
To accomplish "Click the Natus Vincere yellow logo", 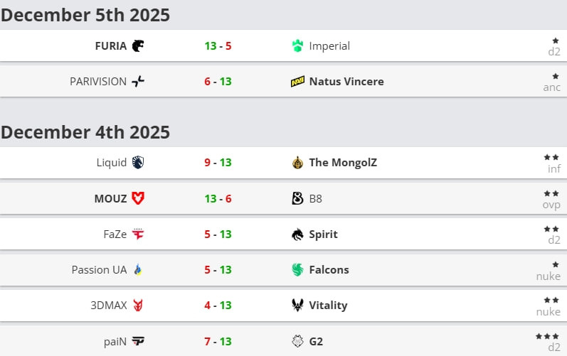I will click(297, 82).
